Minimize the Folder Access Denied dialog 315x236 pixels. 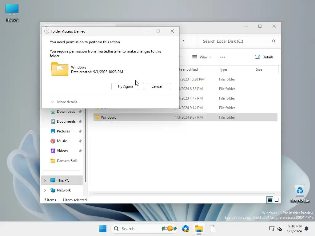(x=144, y=31)
